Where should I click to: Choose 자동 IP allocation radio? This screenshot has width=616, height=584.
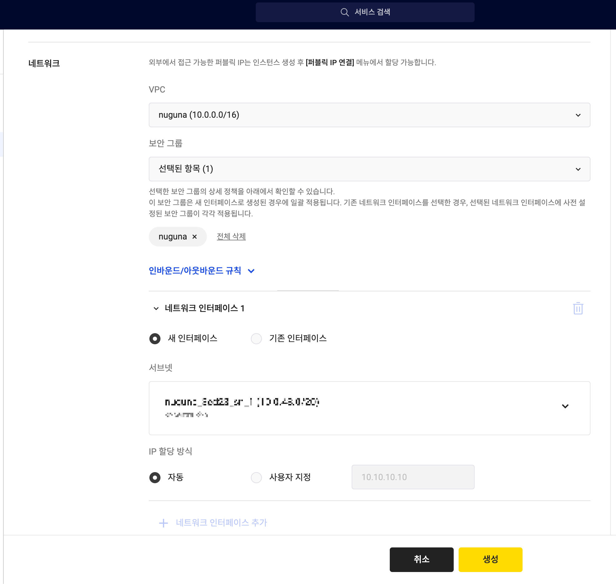click(x=155, y=477)
